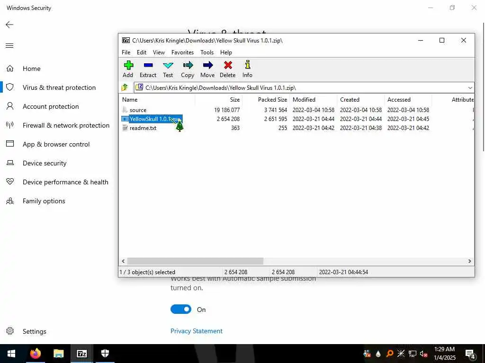Go to Family options in sidebar
Screen dimensions: 485x363
[44, 201]
